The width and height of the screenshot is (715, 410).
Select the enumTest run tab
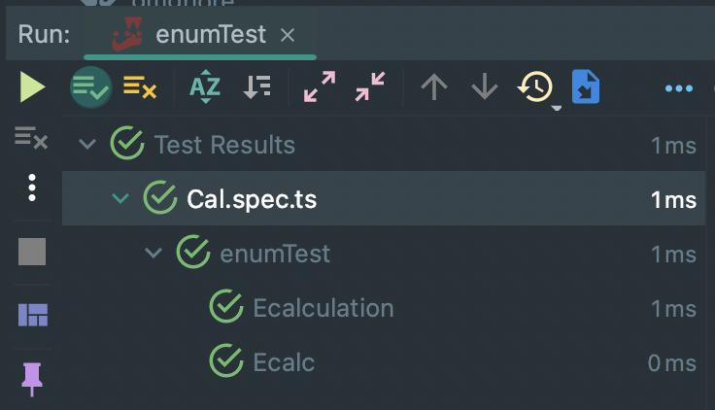click(210, 35)
